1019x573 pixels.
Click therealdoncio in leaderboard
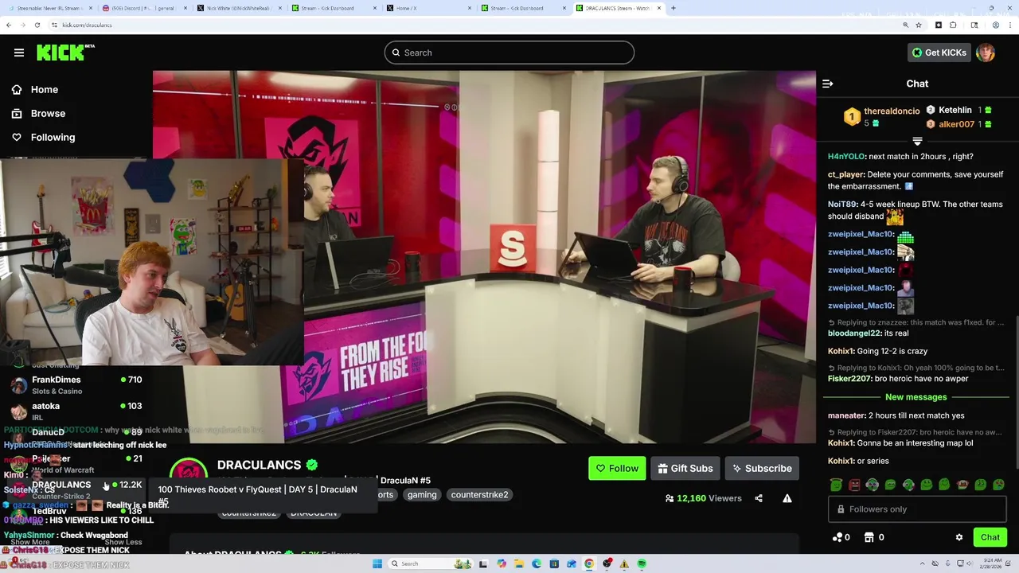point(892,111)
